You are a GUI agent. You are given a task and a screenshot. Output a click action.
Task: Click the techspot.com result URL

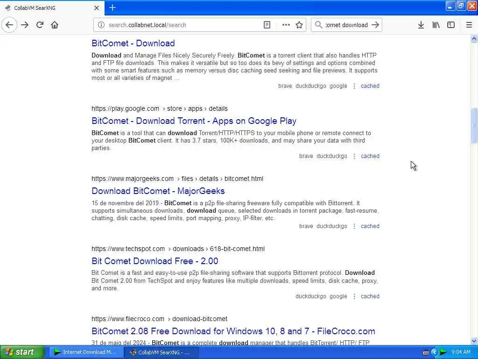point(178,249)
